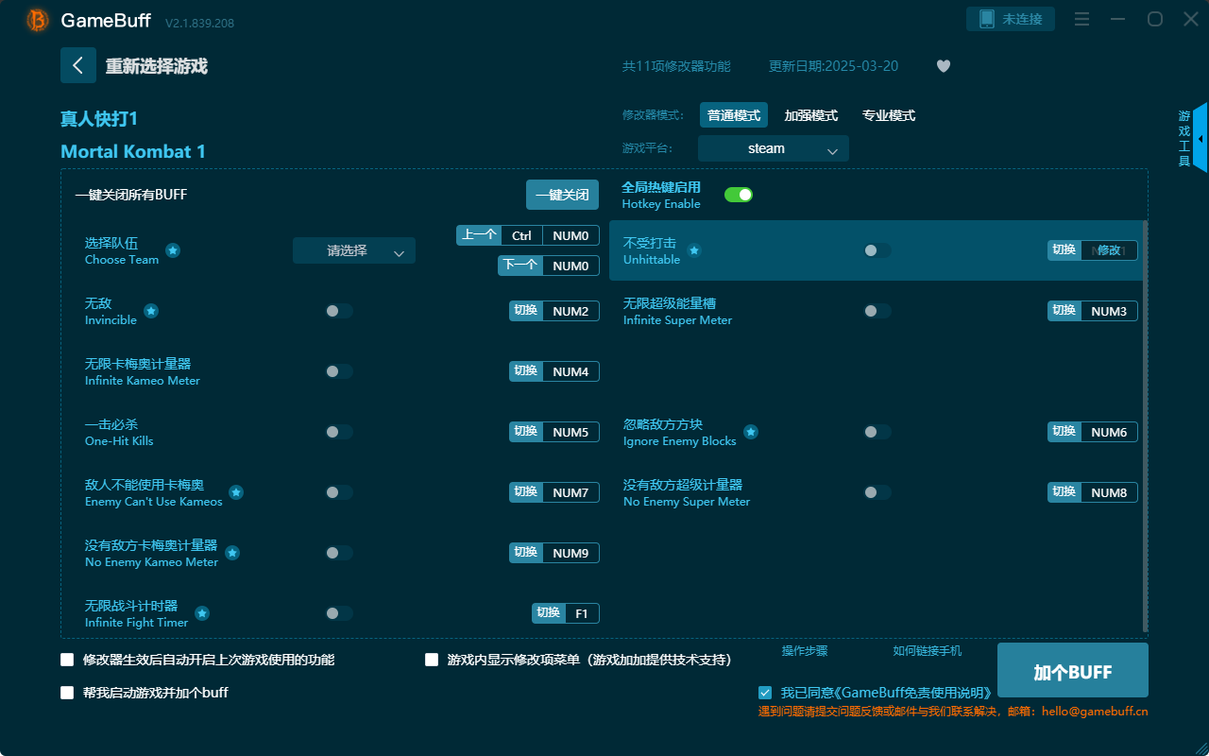Turn on the Infinite Super Meter toggle
This screenshot has width=1209, height=756.
click(x=877, y=310)
